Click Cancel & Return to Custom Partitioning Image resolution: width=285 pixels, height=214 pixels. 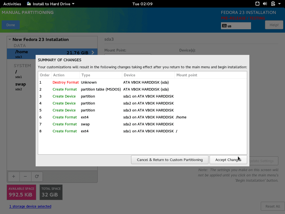[169, 160]
